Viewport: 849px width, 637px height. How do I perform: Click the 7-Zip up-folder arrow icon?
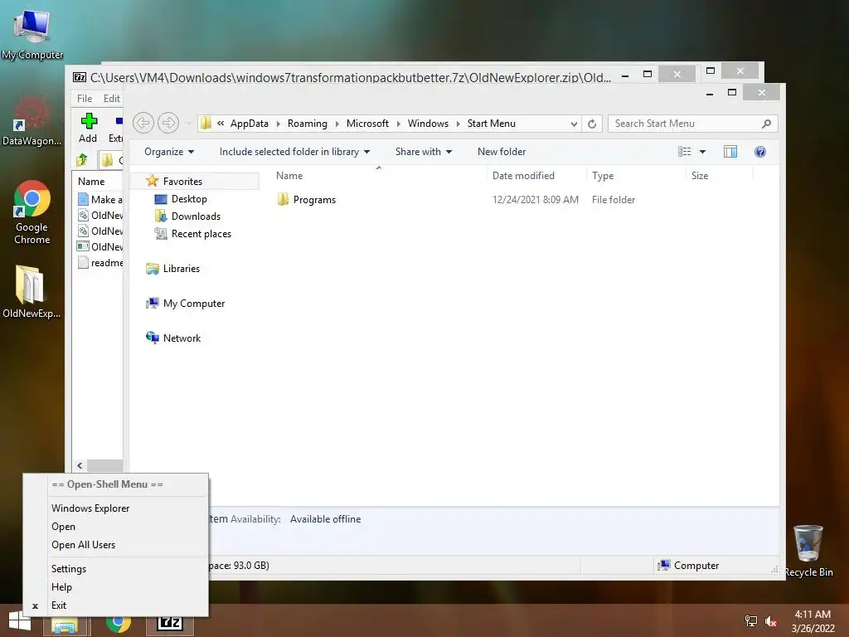82,160
